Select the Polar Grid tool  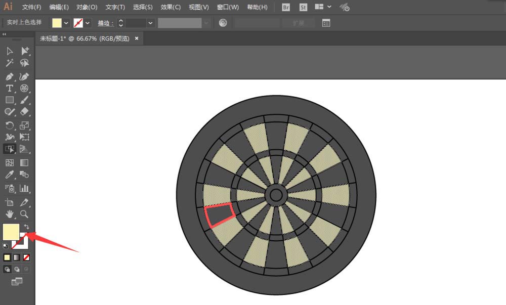coord(24,88)
